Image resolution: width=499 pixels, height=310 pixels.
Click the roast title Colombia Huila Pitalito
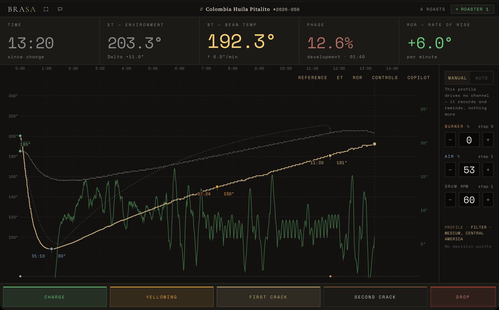238,9
